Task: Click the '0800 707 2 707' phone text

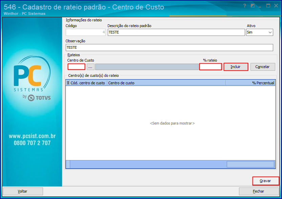Action: [32, 143]
